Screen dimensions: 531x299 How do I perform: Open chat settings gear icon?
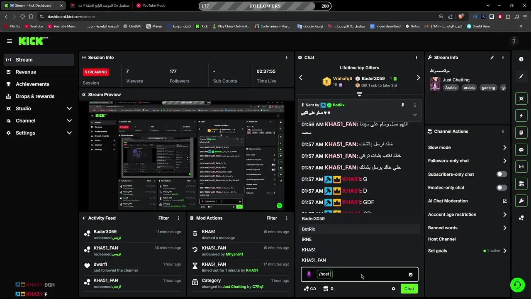click(393, 289)
